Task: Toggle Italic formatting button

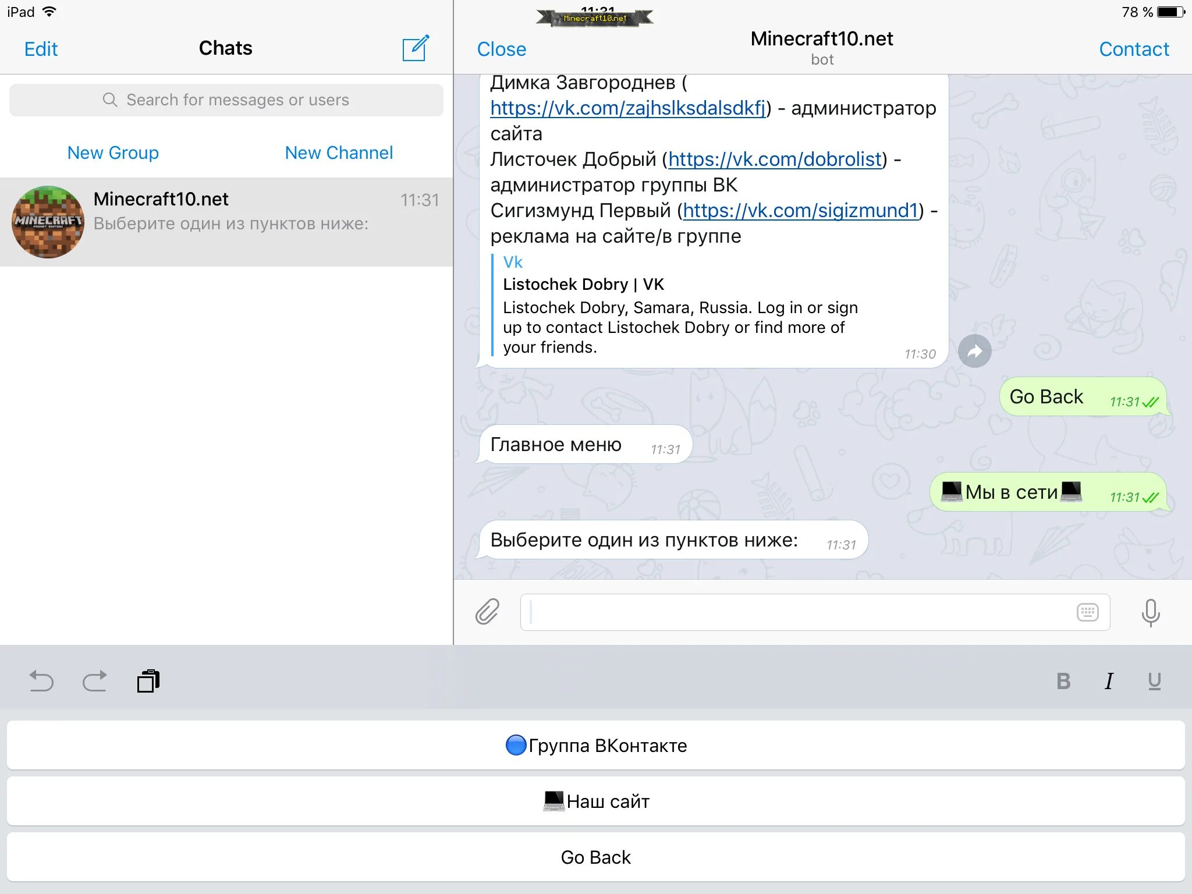Action: tap(1109, 681)
